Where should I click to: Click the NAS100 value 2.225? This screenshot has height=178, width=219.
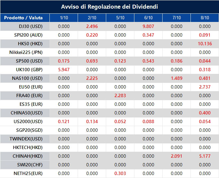tap(92, 78)
